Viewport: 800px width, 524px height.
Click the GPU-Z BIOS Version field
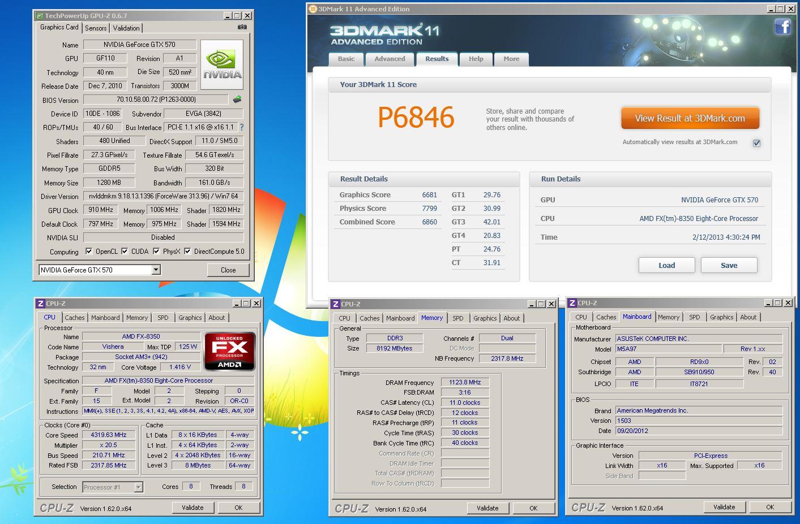coord(156,99)
